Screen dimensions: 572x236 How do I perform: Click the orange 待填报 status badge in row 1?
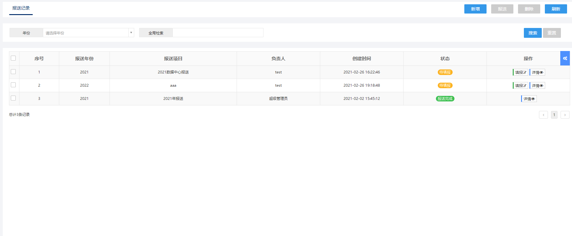coord(445,72)
